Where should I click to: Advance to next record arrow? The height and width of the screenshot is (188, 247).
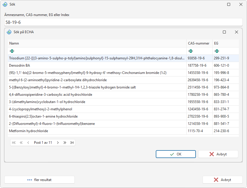coord(58,143)
